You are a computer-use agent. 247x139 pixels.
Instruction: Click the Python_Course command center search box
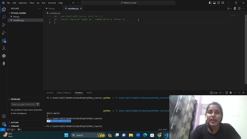[128, 3]
